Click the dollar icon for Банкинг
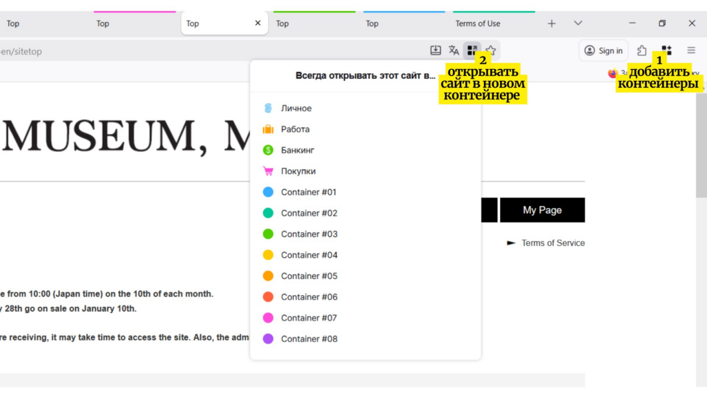Screen dimensions: 707x398 tap(268, 150)
